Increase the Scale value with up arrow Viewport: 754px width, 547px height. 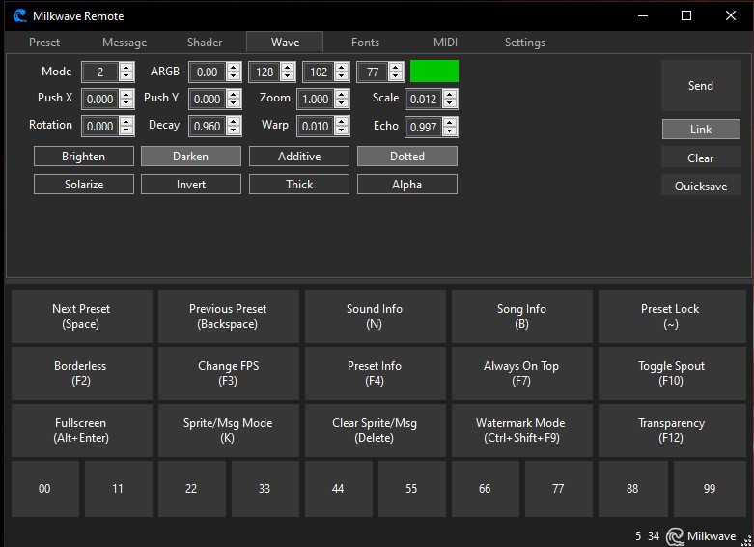450,95
